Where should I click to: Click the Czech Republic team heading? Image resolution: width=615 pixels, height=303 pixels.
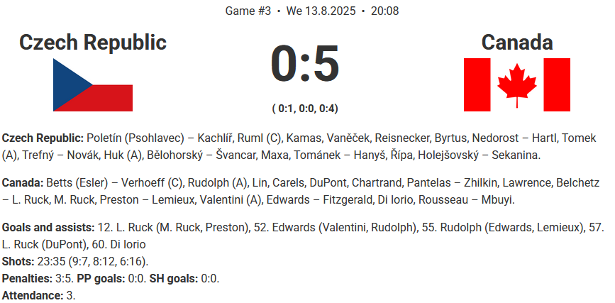pyautogui.click(x=92, y=43)
